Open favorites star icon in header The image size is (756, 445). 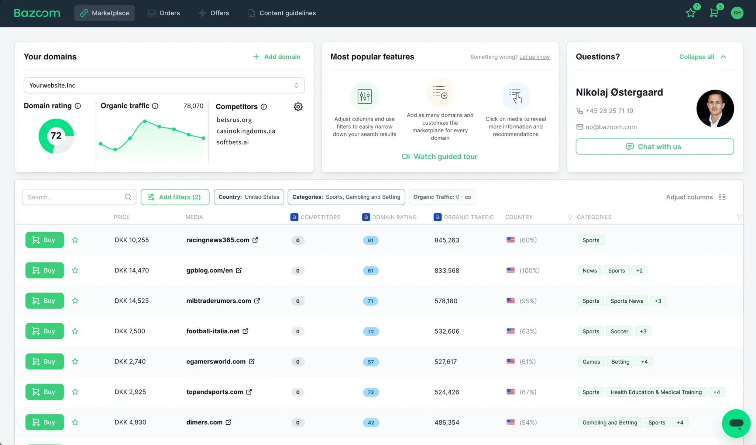pyautogui.click(x=690, y=13)
